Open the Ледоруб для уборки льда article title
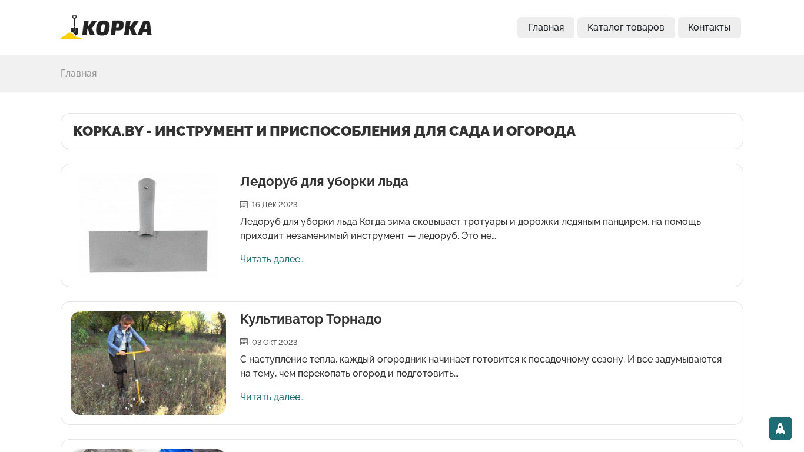Image resolution: width=804 pixels, height=452 pixels. [324, 181]
